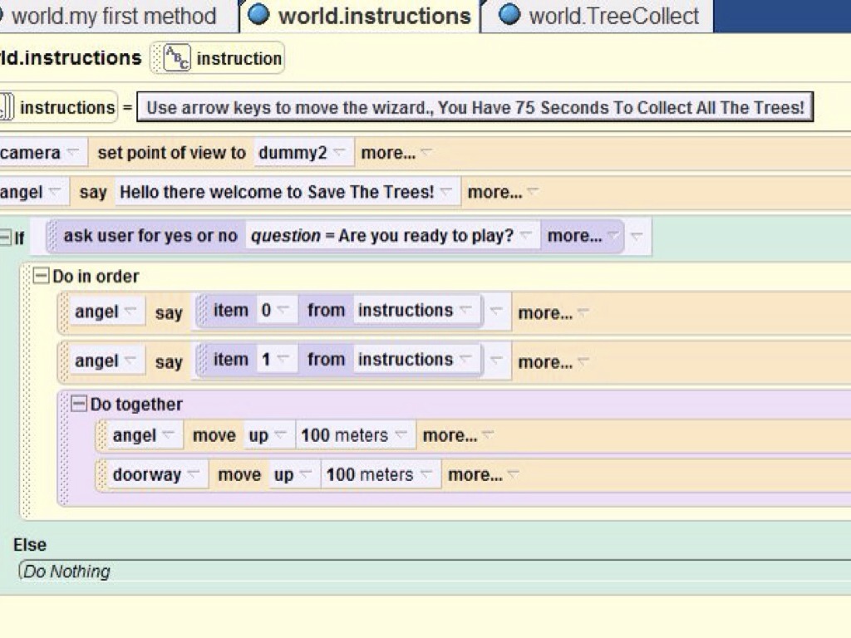This screenshot has height=638, width=851.
Task: Change angel move direction 'up' dropdown
Action: (280, 436)
